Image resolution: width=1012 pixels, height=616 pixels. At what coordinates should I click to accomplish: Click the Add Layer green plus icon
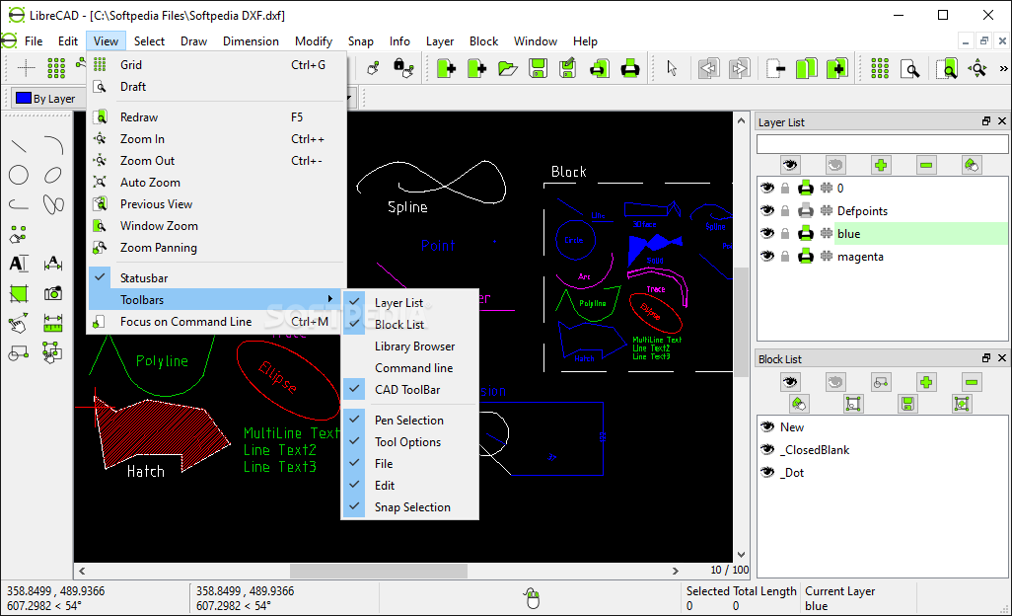click(881, 165)
